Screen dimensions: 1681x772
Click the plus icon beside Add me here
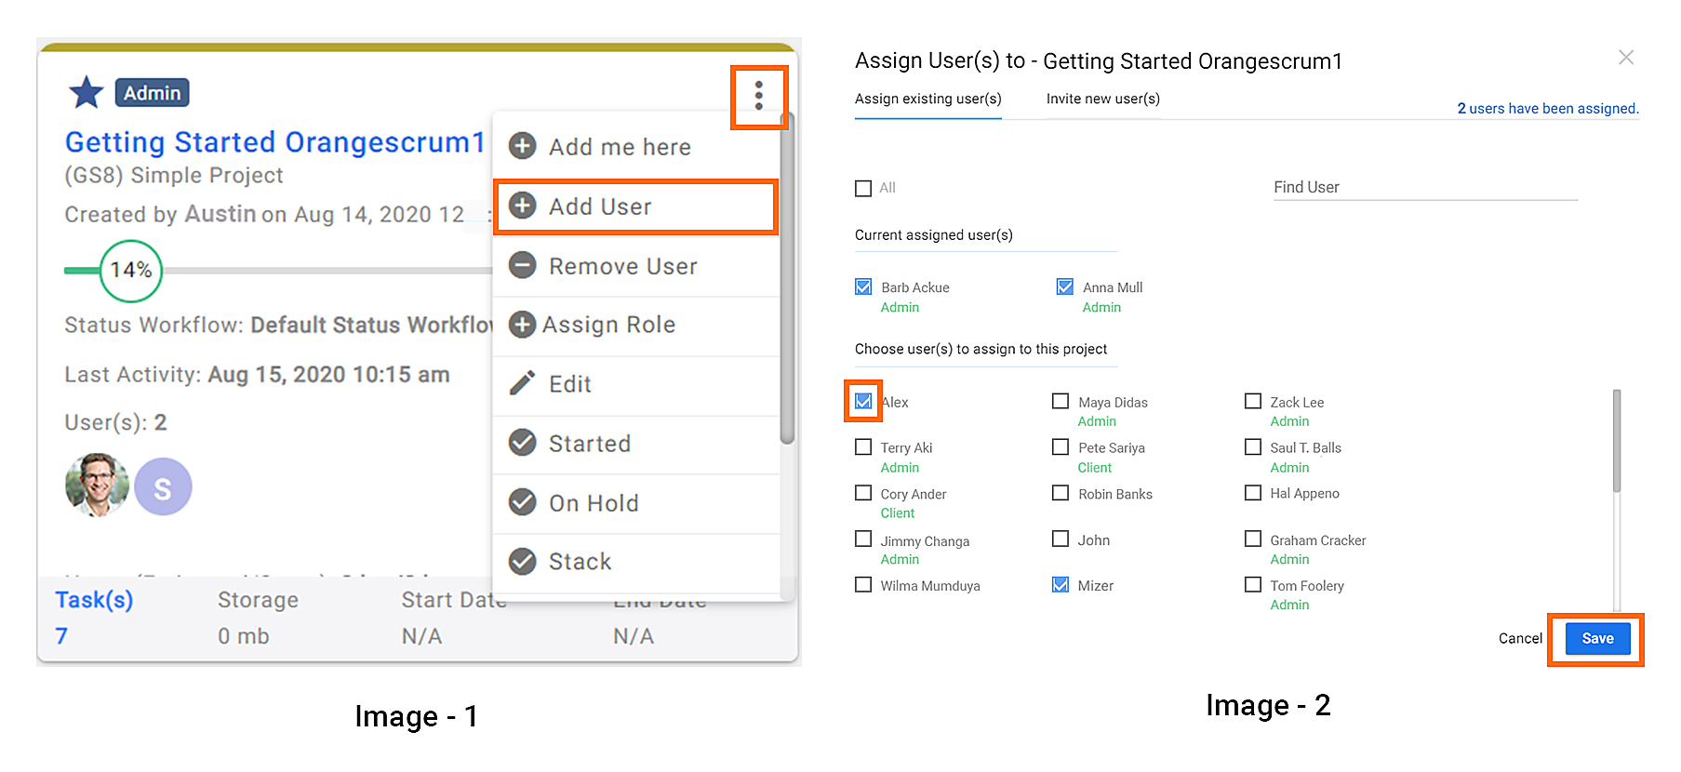coord(523,146)
